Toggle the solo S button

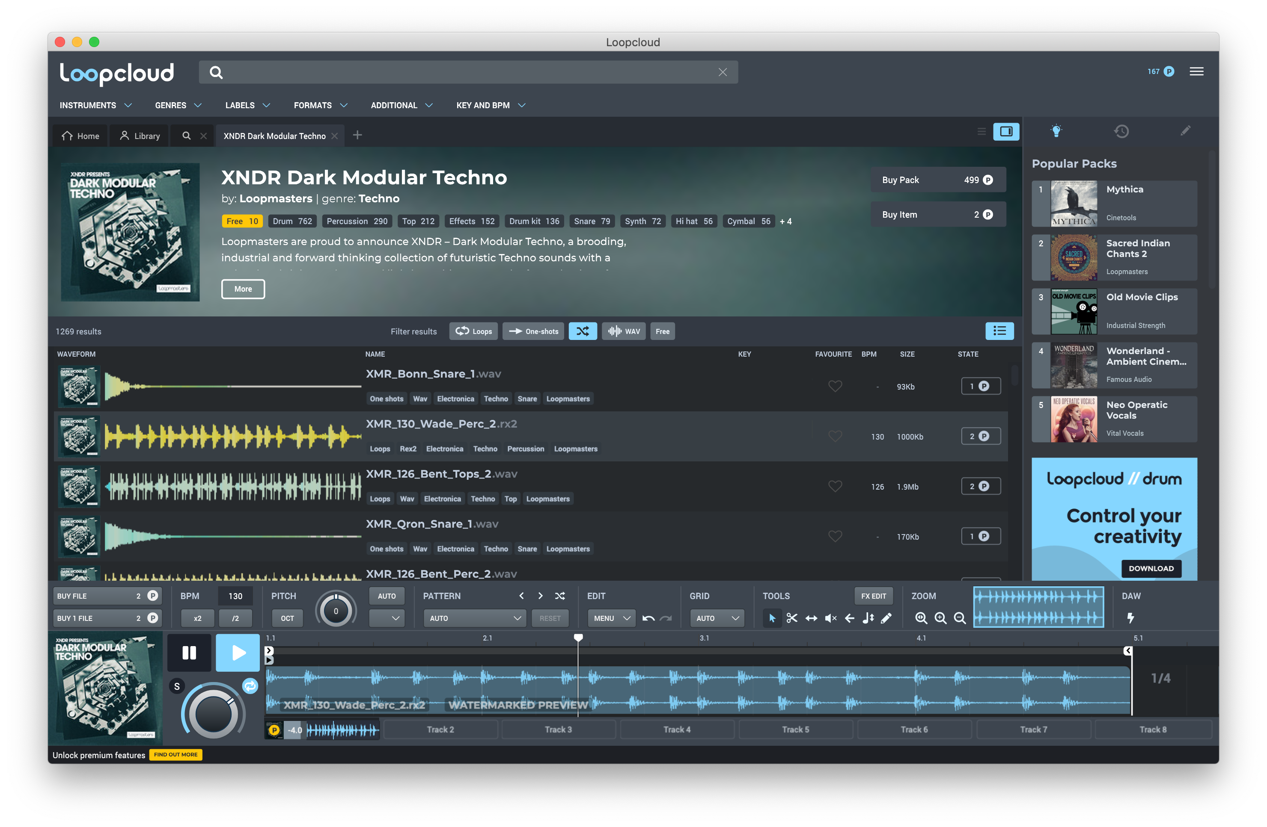point(177,687)
